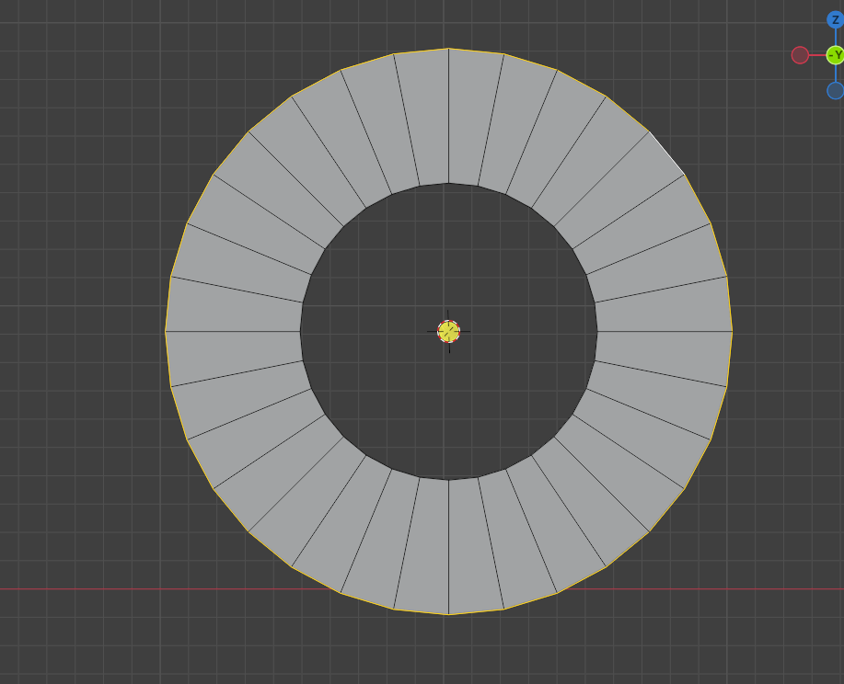Pick the topmost inner vertex of the ring hole
844x684 pixels.
point(448,183)
